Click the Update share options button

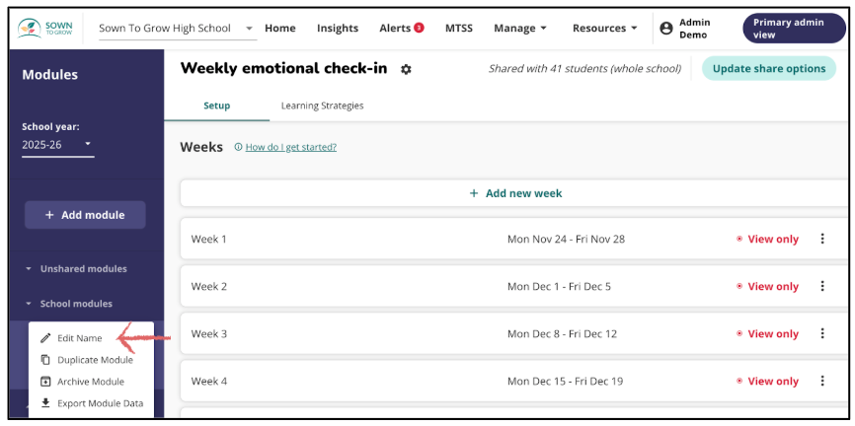click(769, 68)
